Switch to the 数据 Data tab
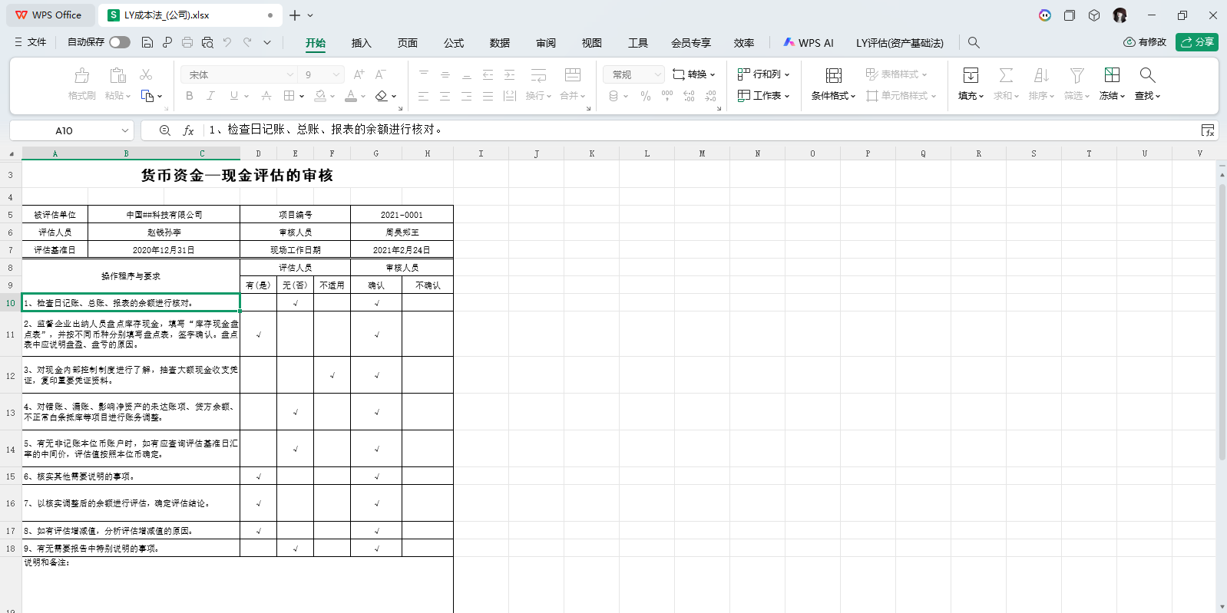 [x=499, y=43]
